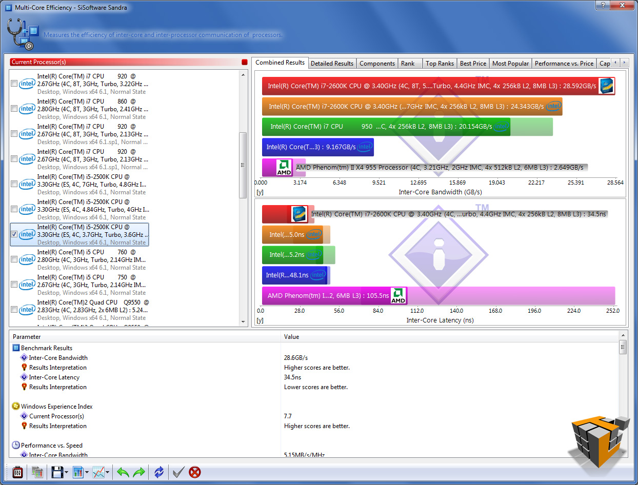
Task: Click the icon beside Windows Experience Index
Action: point(16,406)
